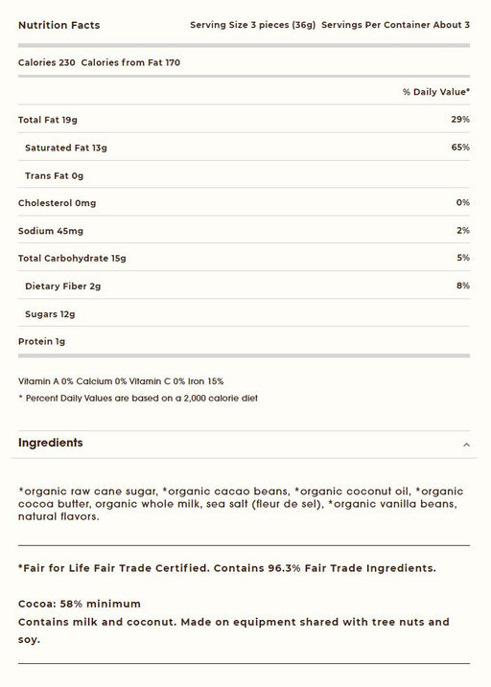The height and width of the screenshot is (687, 491).
Task: Click the Nutrition Facts heading
Action: (x=58, y=26)
